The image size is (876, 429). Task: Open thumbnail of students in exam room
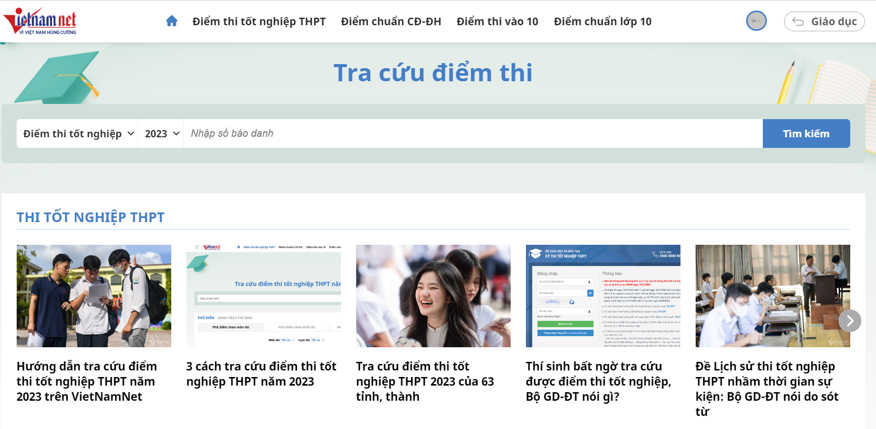773,296
